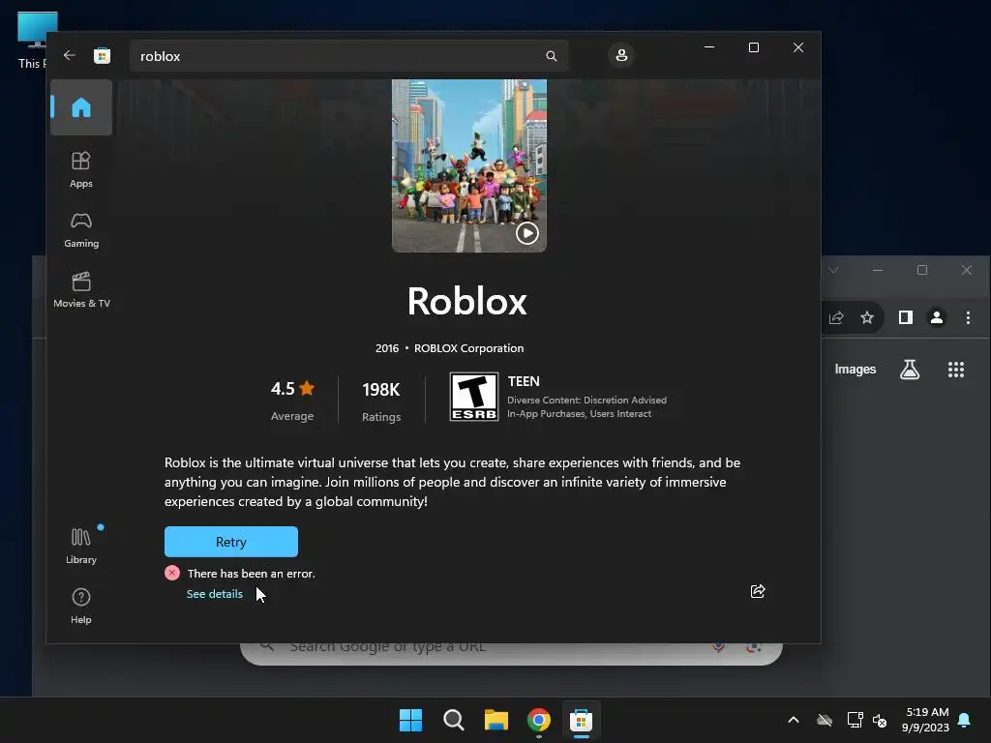Expand the hidden system tray icons chevron

(x=794, y=720)
